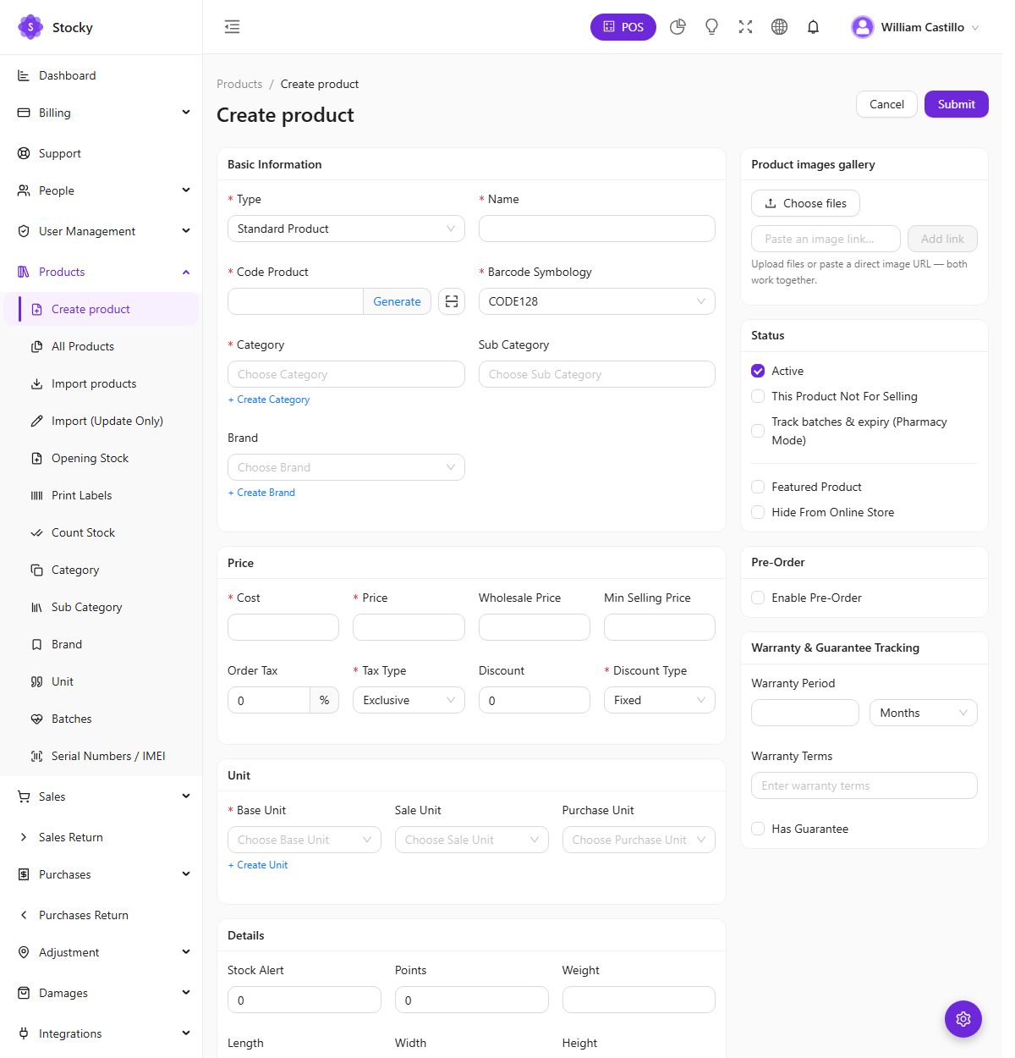The image size is (1015, 1058).
Task: Click the Products breadcrumb link
Action: pos(239,84)
